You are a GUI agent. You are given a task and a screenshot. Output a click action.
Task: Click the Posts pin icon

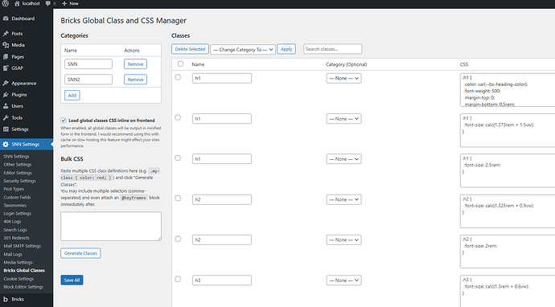point(6,34)
